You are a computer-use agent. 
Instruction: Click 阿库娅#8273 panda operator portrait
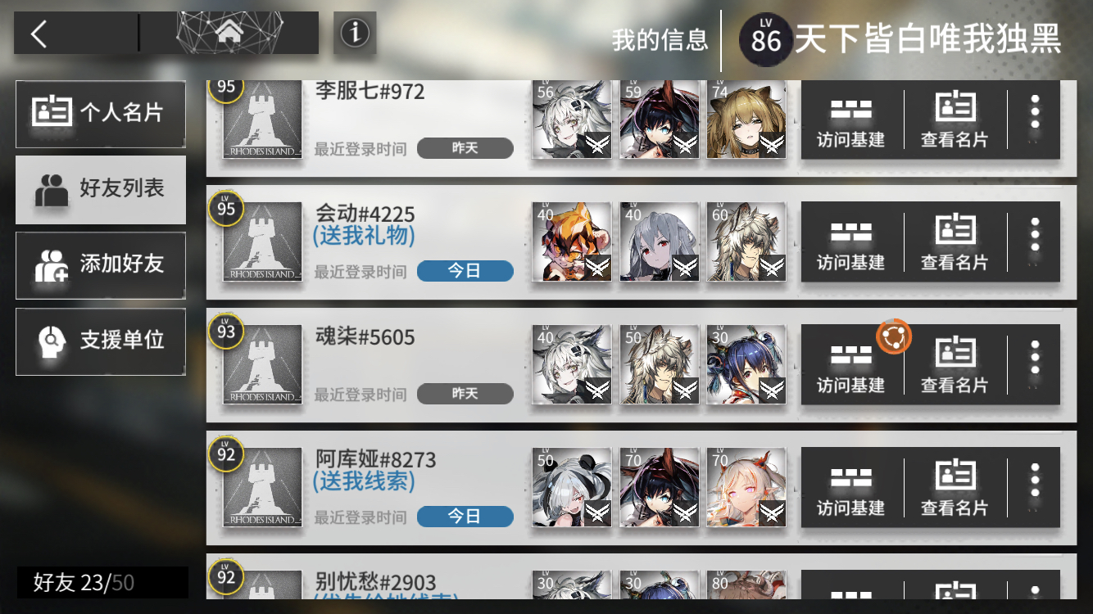tap(572, 488)
